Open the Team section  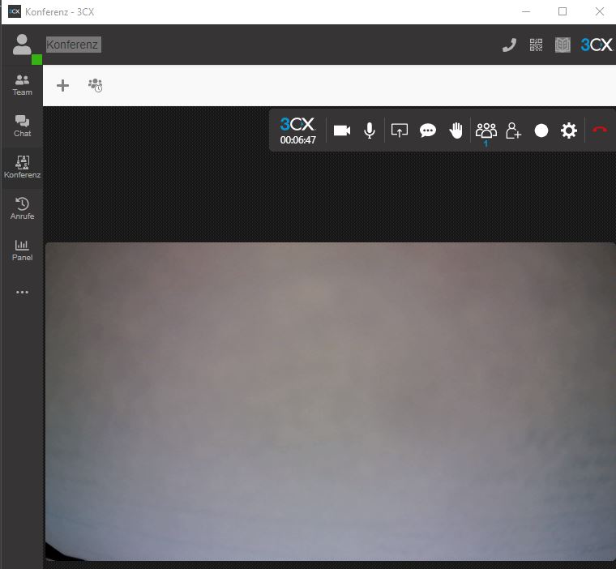point(22,85)
